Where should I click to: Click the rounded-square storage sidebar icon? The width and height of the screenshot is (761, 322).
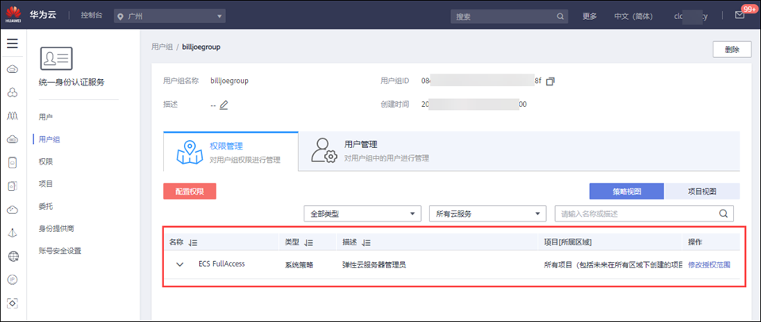point(13,163)
